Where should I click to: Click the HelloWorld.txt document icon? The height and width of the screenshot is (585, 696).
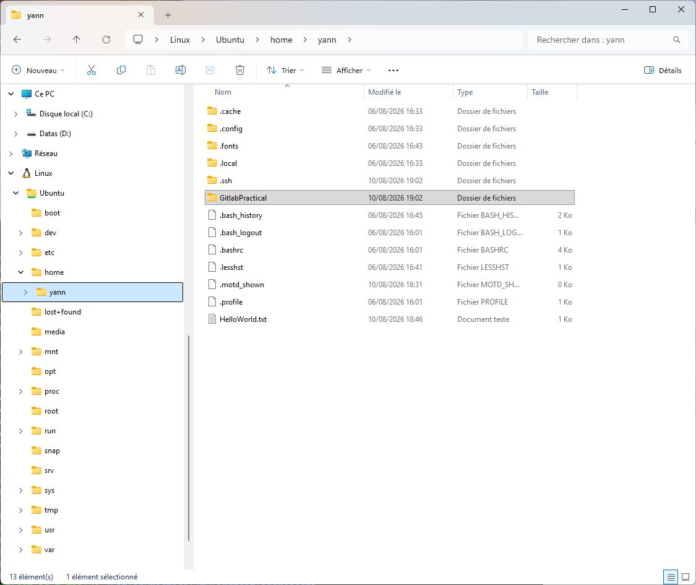[x=212, y=319]
